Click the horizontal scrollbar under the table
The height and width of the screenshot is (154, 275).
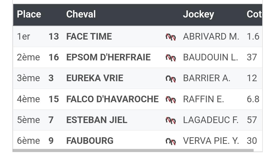[133, 150]
